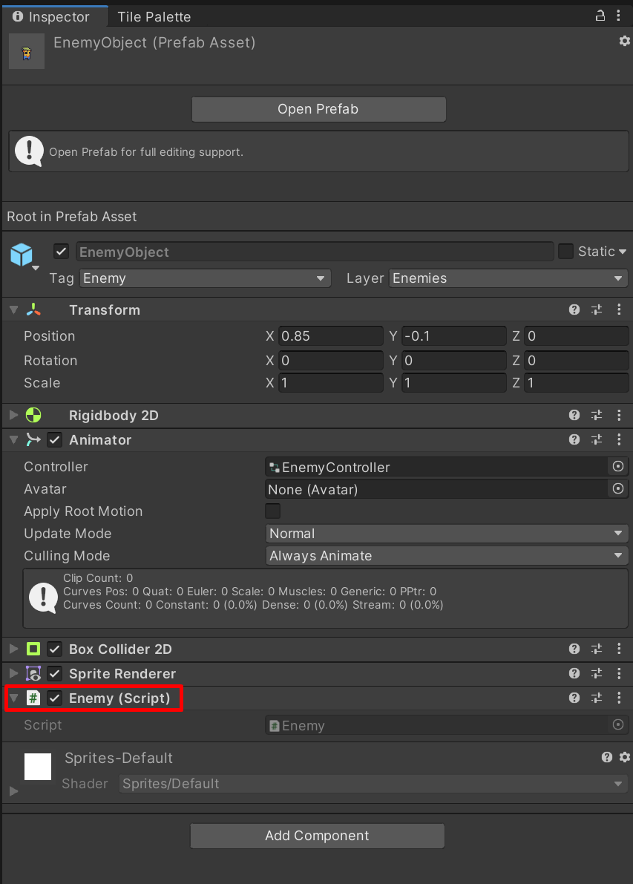Image resolution: width=633 pixels, height=884 pixels.
Task: Open Transform component more options menu
Action: click(x=619, y=309)
